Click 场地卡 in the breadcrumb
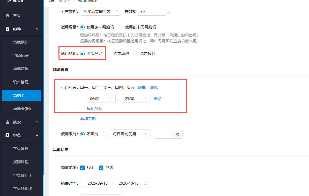Viewport: 309px width, 196px height. click(65, 1)
